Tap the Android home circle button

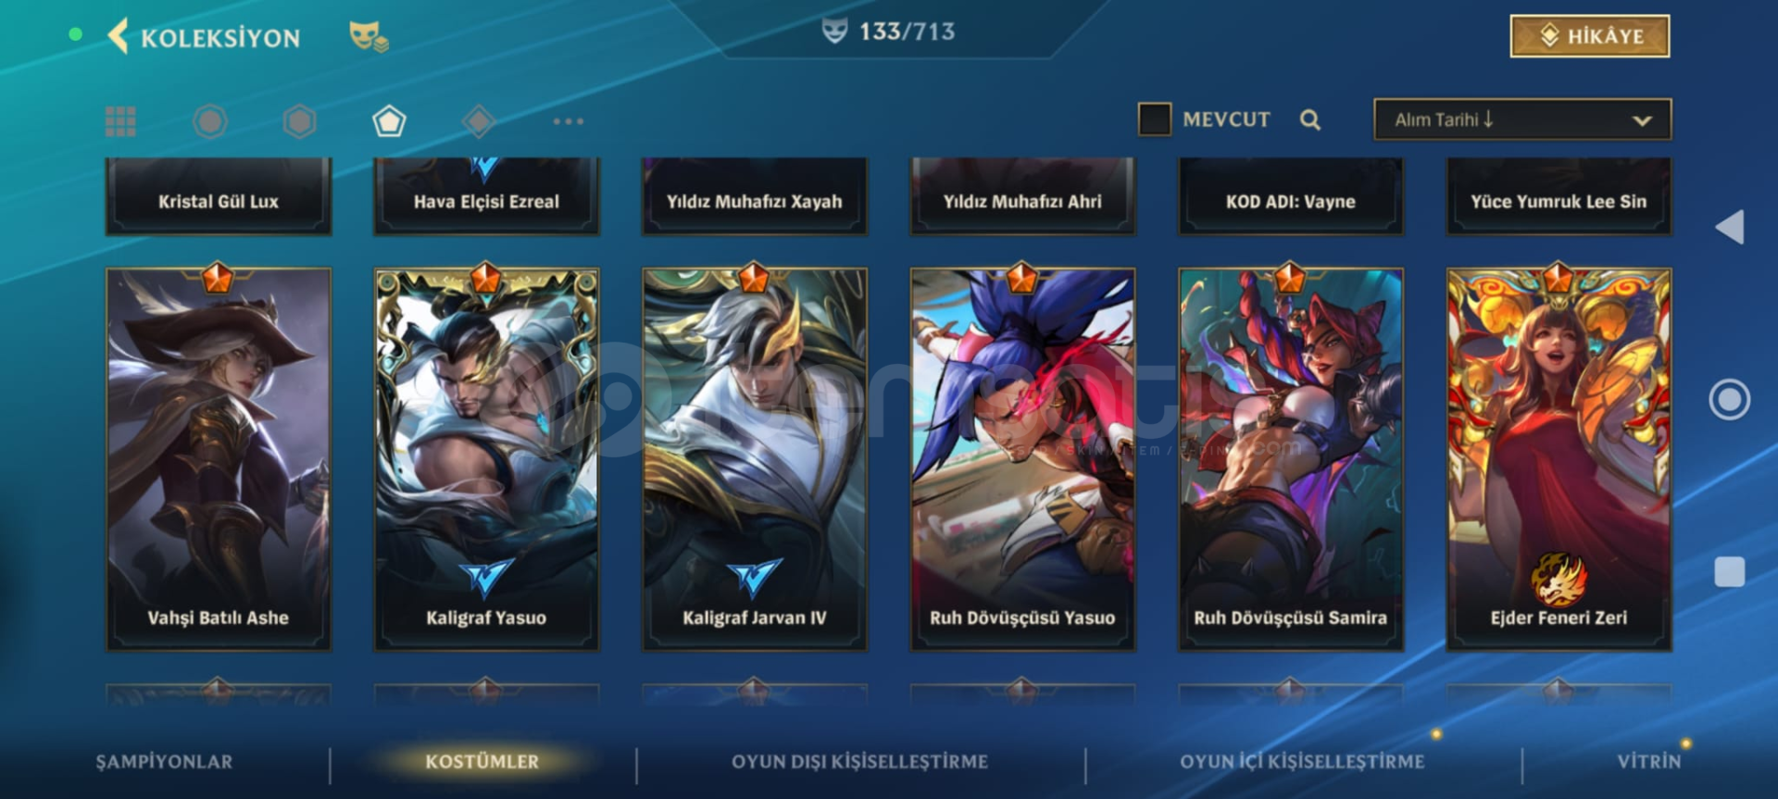[x=1729, y=400]
